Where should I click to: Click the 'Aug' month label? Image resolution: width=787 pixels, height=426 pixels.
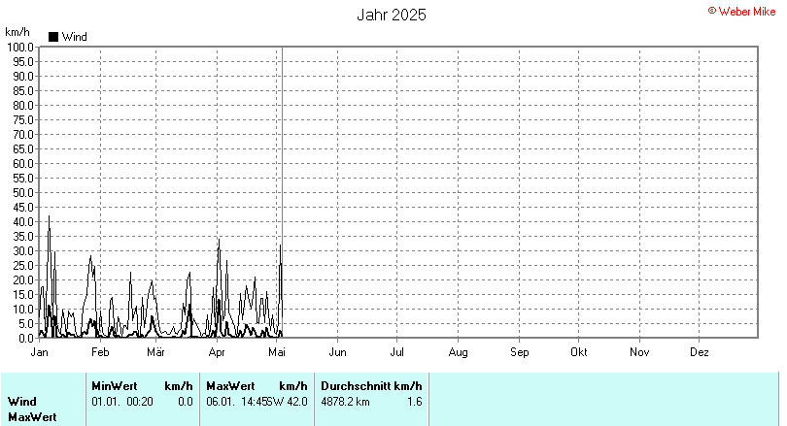pos(458,352)
